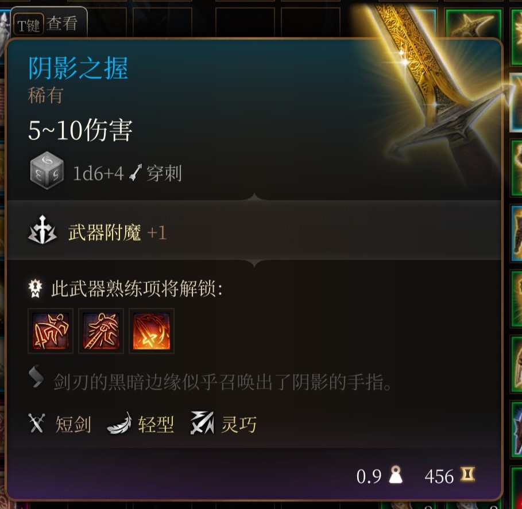522x509 pixels.
Task: Click the 武器附魔 +1 enchantment row
Action: click(x=254, y=230)
